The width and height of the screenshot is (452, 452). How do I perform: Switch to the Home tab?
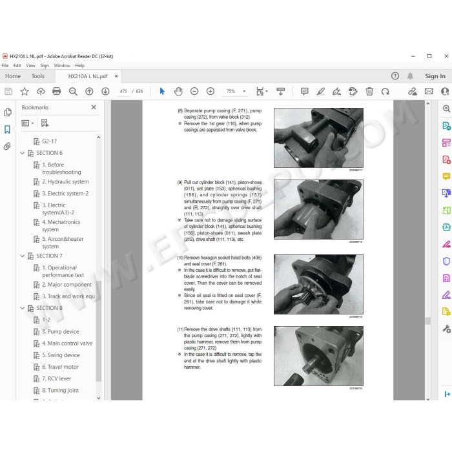click(x=13, y=76)
